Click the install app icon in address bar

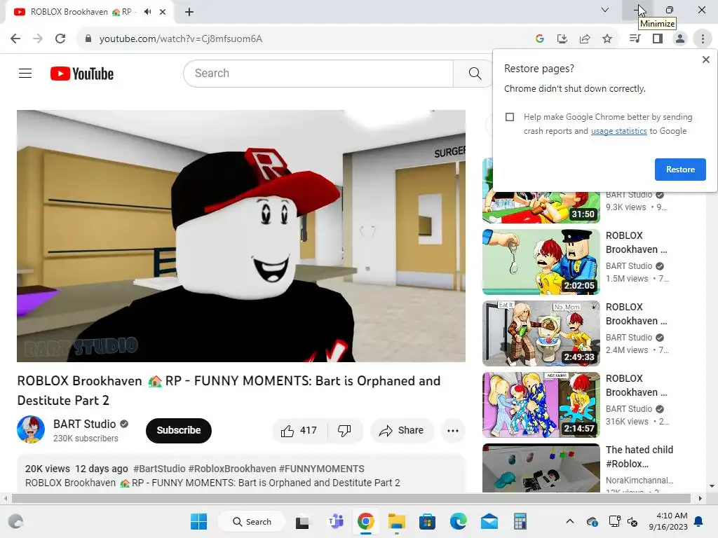[x=562, y=39]
